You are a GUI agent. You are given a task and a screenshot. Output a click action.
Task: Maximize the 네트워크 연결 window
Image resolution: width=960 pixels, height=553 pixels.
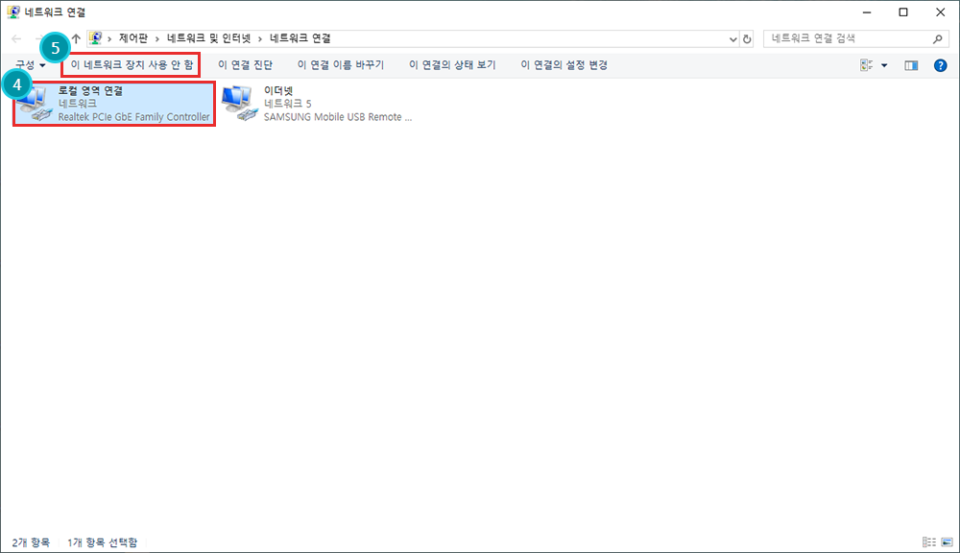(x=903, y=12)
